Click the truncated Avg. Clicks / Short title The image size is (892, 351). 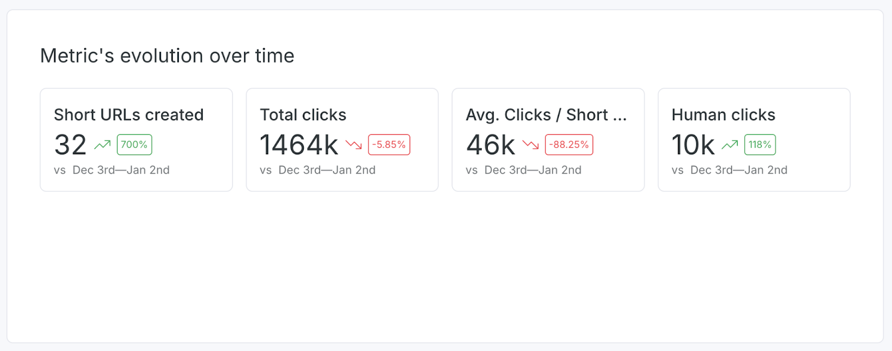(546, 115)
